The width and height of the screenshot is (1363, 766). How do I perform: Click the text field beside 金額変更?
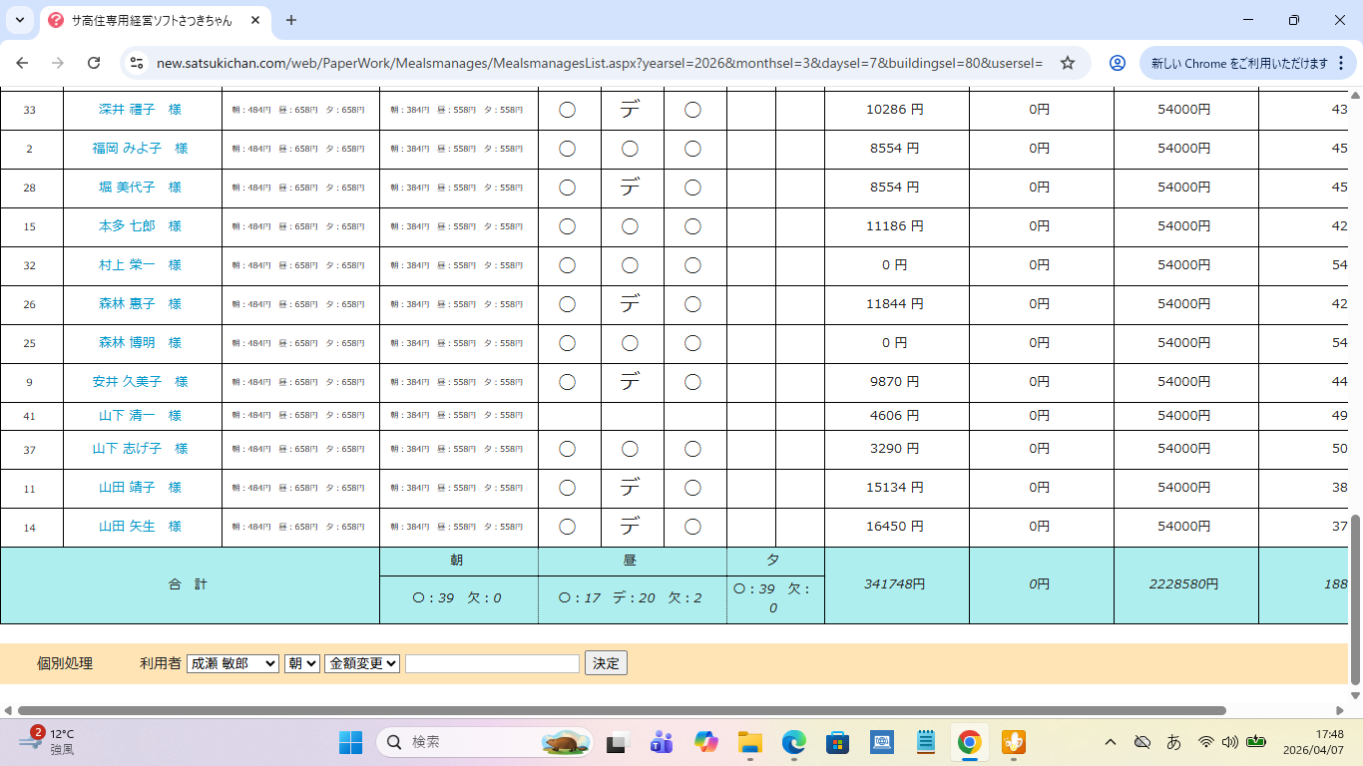pyautogui.click(x=492, y=663)
